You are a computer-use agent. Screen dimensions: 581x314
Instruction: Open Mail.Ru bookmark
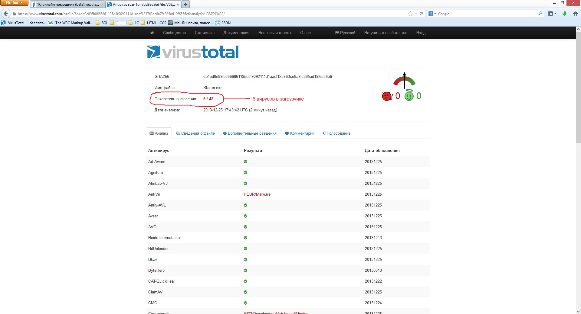pyautogui.click(x=191, y=23)
